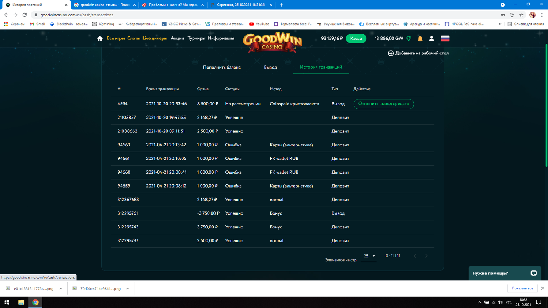Screen dimensions: 548x308
Task: Bookmark page with the star icon
Action: (521, 15)
